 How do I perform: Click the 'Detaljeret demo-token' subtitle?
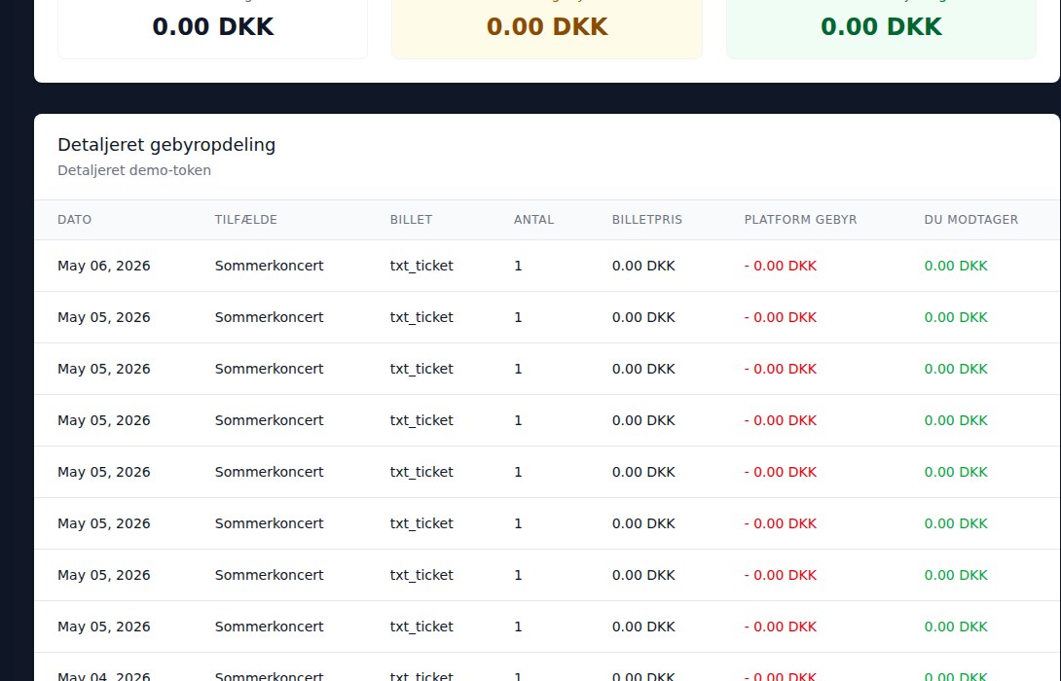coord(134,170)
